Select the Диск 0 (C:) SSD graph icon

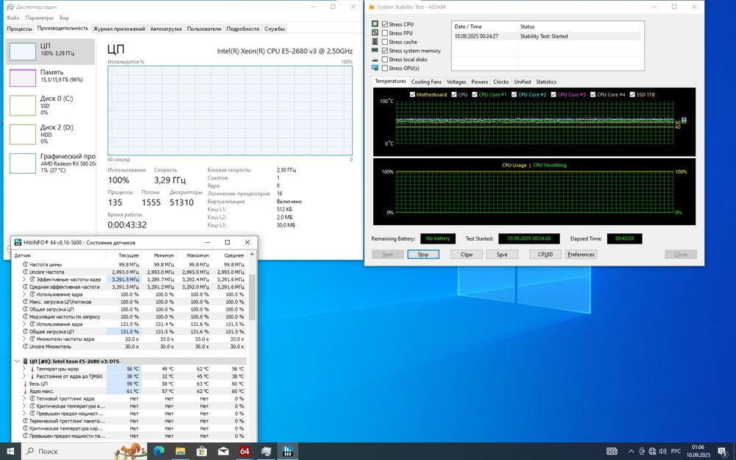click(23, 105)
